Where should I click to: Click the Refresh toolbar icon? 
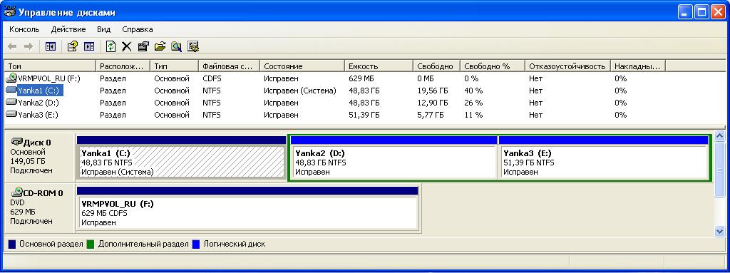click(x=110, y=46)
